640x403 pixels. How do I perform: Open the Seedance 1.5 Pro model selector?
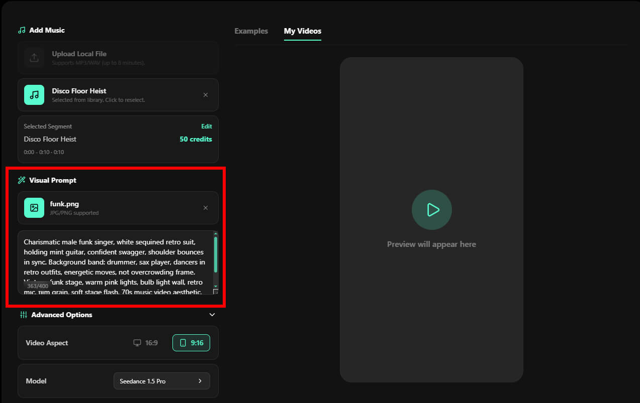[162, 381]
